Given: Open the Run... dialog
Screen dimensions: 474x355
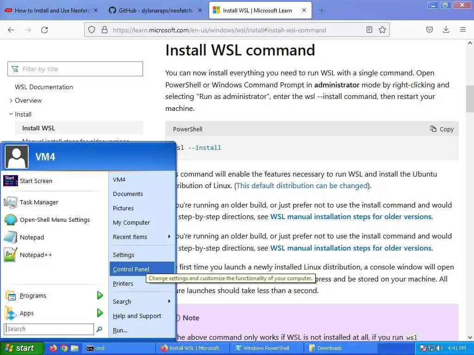Looking at the screenshot, I should coord(142,330).
